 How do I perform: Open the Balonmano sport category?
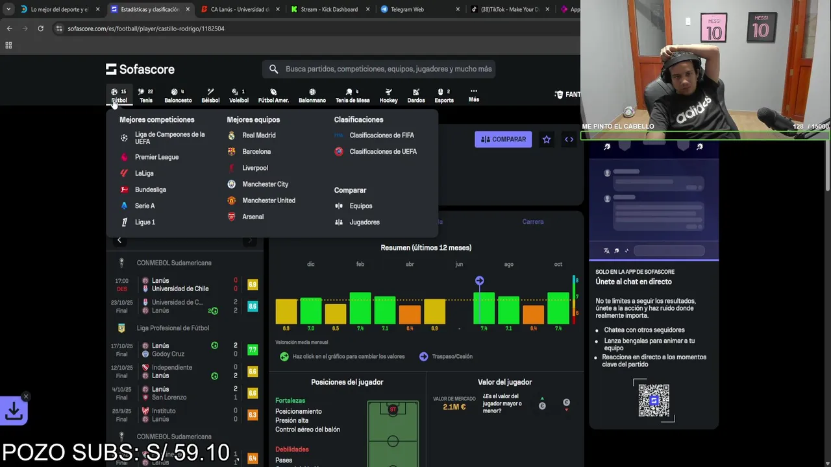(312, 95)
